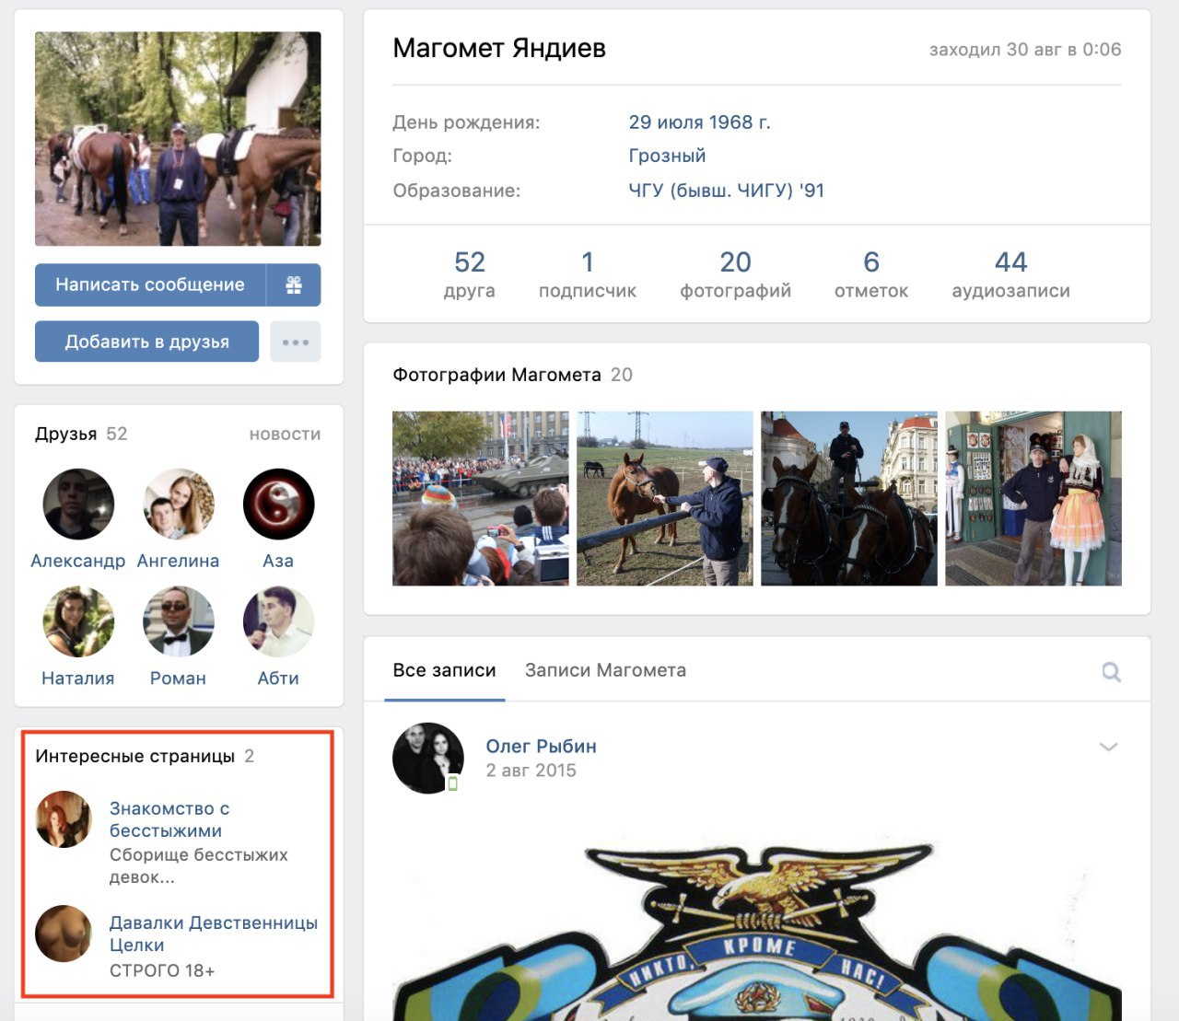Open friend Ангелина's avatar
This screenshot has width=1179, height=1021.
tap(179, 504)
